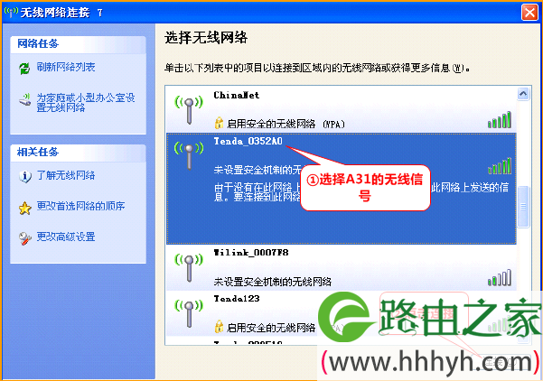Select the Wilink_0007F8 network name
This screenshot has height=381, width=543.
(251, 252)
